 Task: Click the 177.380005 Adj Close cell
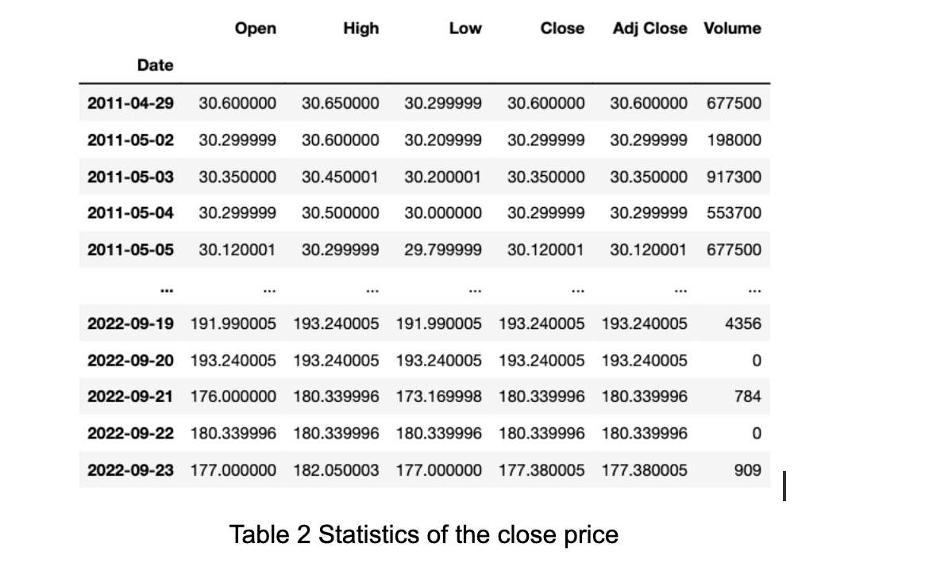[x=645, y=470]
